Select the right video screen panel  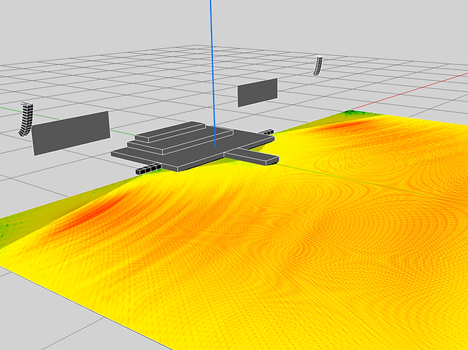[257, 93]
